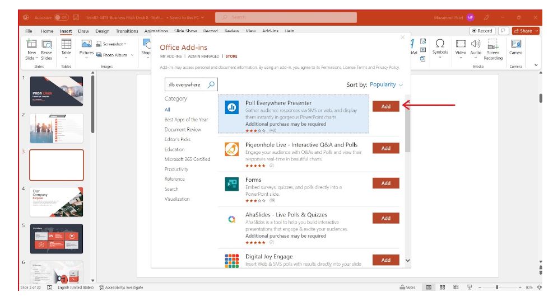Image resolution: width=553 pixels, height=297 pixels.
Task: Switch to the Draw tab
Action: 83,31
